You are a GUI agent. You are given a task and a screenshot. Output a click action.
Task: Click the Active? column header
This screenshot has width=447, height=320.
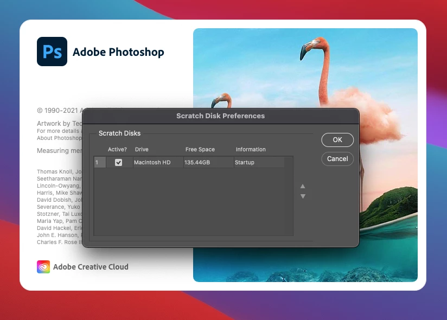pos(117,149)
